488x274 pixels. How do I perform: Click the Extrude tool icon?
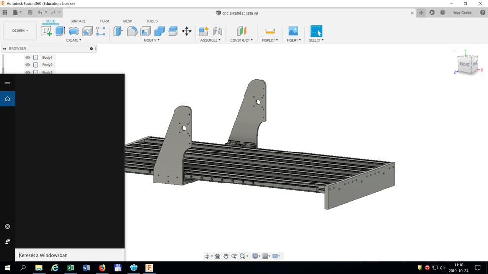click(60, 31)
